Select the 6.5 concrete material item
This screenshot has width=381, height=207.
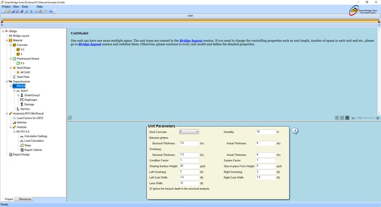(x=23, y=50)
